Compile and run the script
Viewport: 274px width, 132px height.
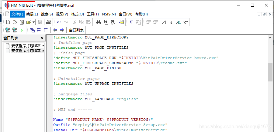click(x=15, y=30)
